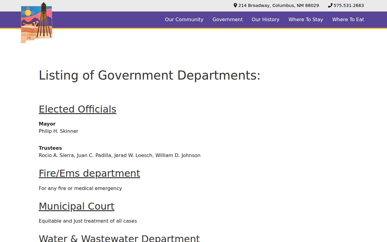
Task: Click the trustee names line starting Rocio A. Sierra
Action: click(x=119, y=155)
